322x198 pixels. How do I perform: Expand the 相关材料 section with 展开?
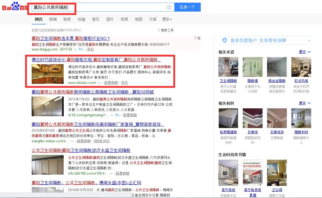coord(305,103)
